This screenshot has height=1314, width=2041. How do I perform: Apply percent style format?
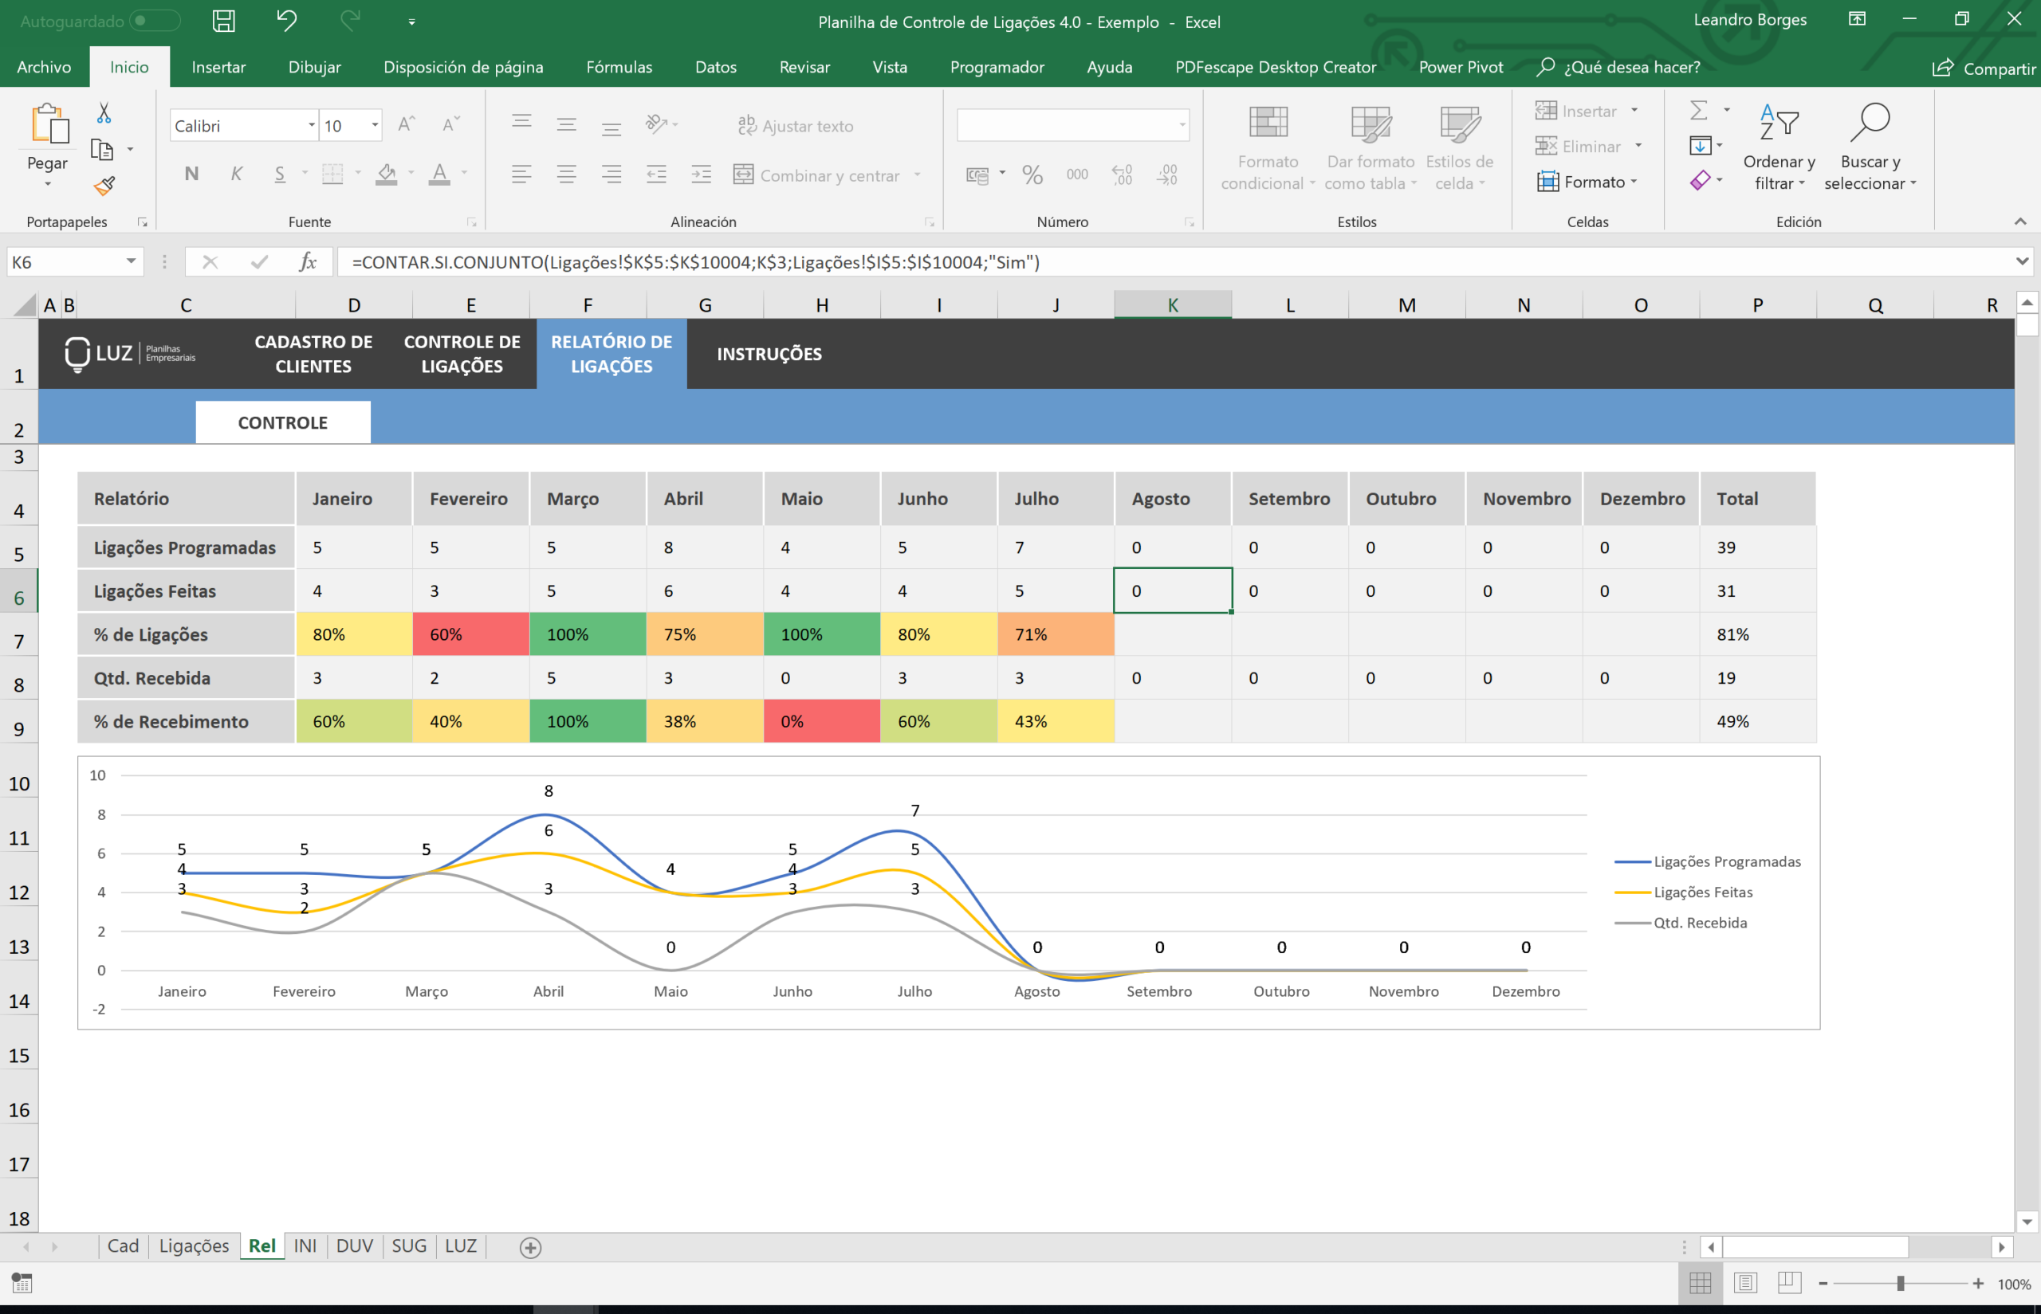click(1032, 174)
